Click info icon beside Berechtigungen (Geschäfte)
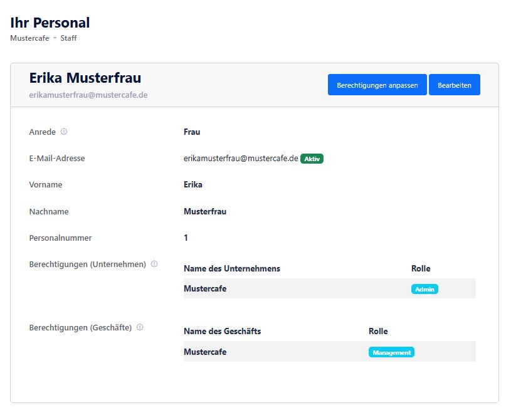The height and width of the screenshot is (410, 506). pyautogui.click(x=140, y=327)
